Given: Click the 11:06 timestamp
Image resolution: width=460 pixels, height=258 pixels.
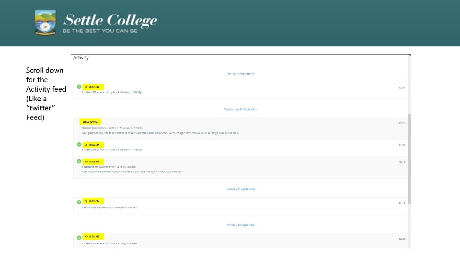Looking at the screenshot, I should point(402,145).
